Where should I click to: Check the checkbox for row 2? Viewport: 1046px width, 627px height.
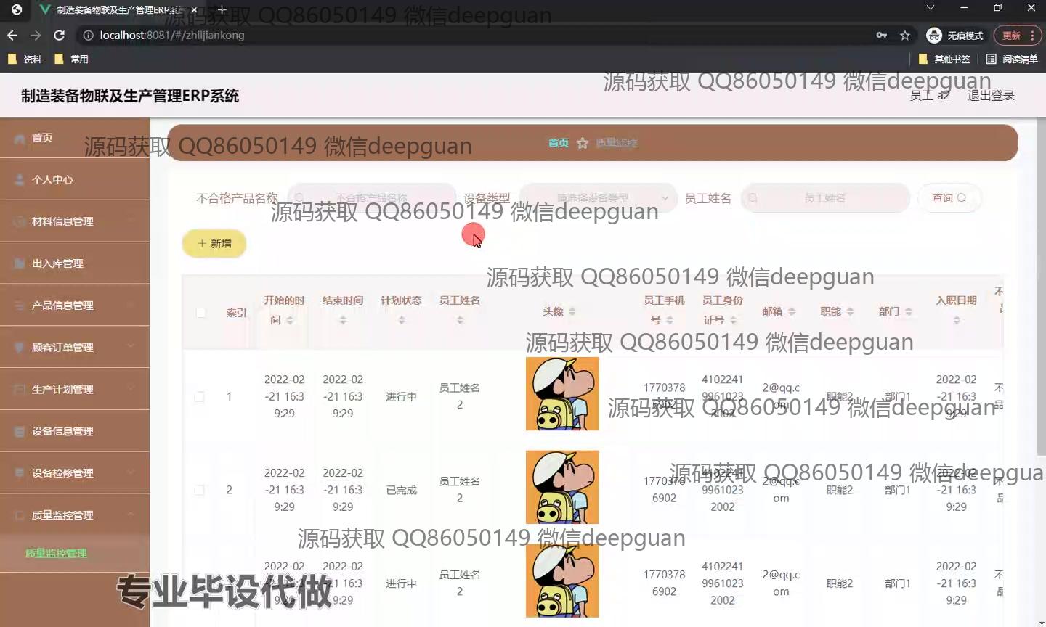(200, 490)
